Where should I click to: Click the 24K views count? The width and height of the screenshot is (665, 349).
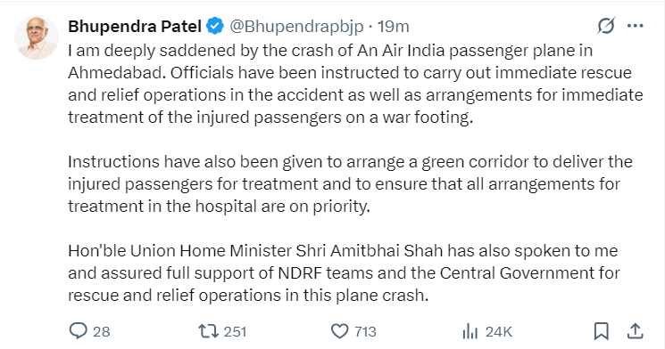pyautogui.click(x=499, y=332)
